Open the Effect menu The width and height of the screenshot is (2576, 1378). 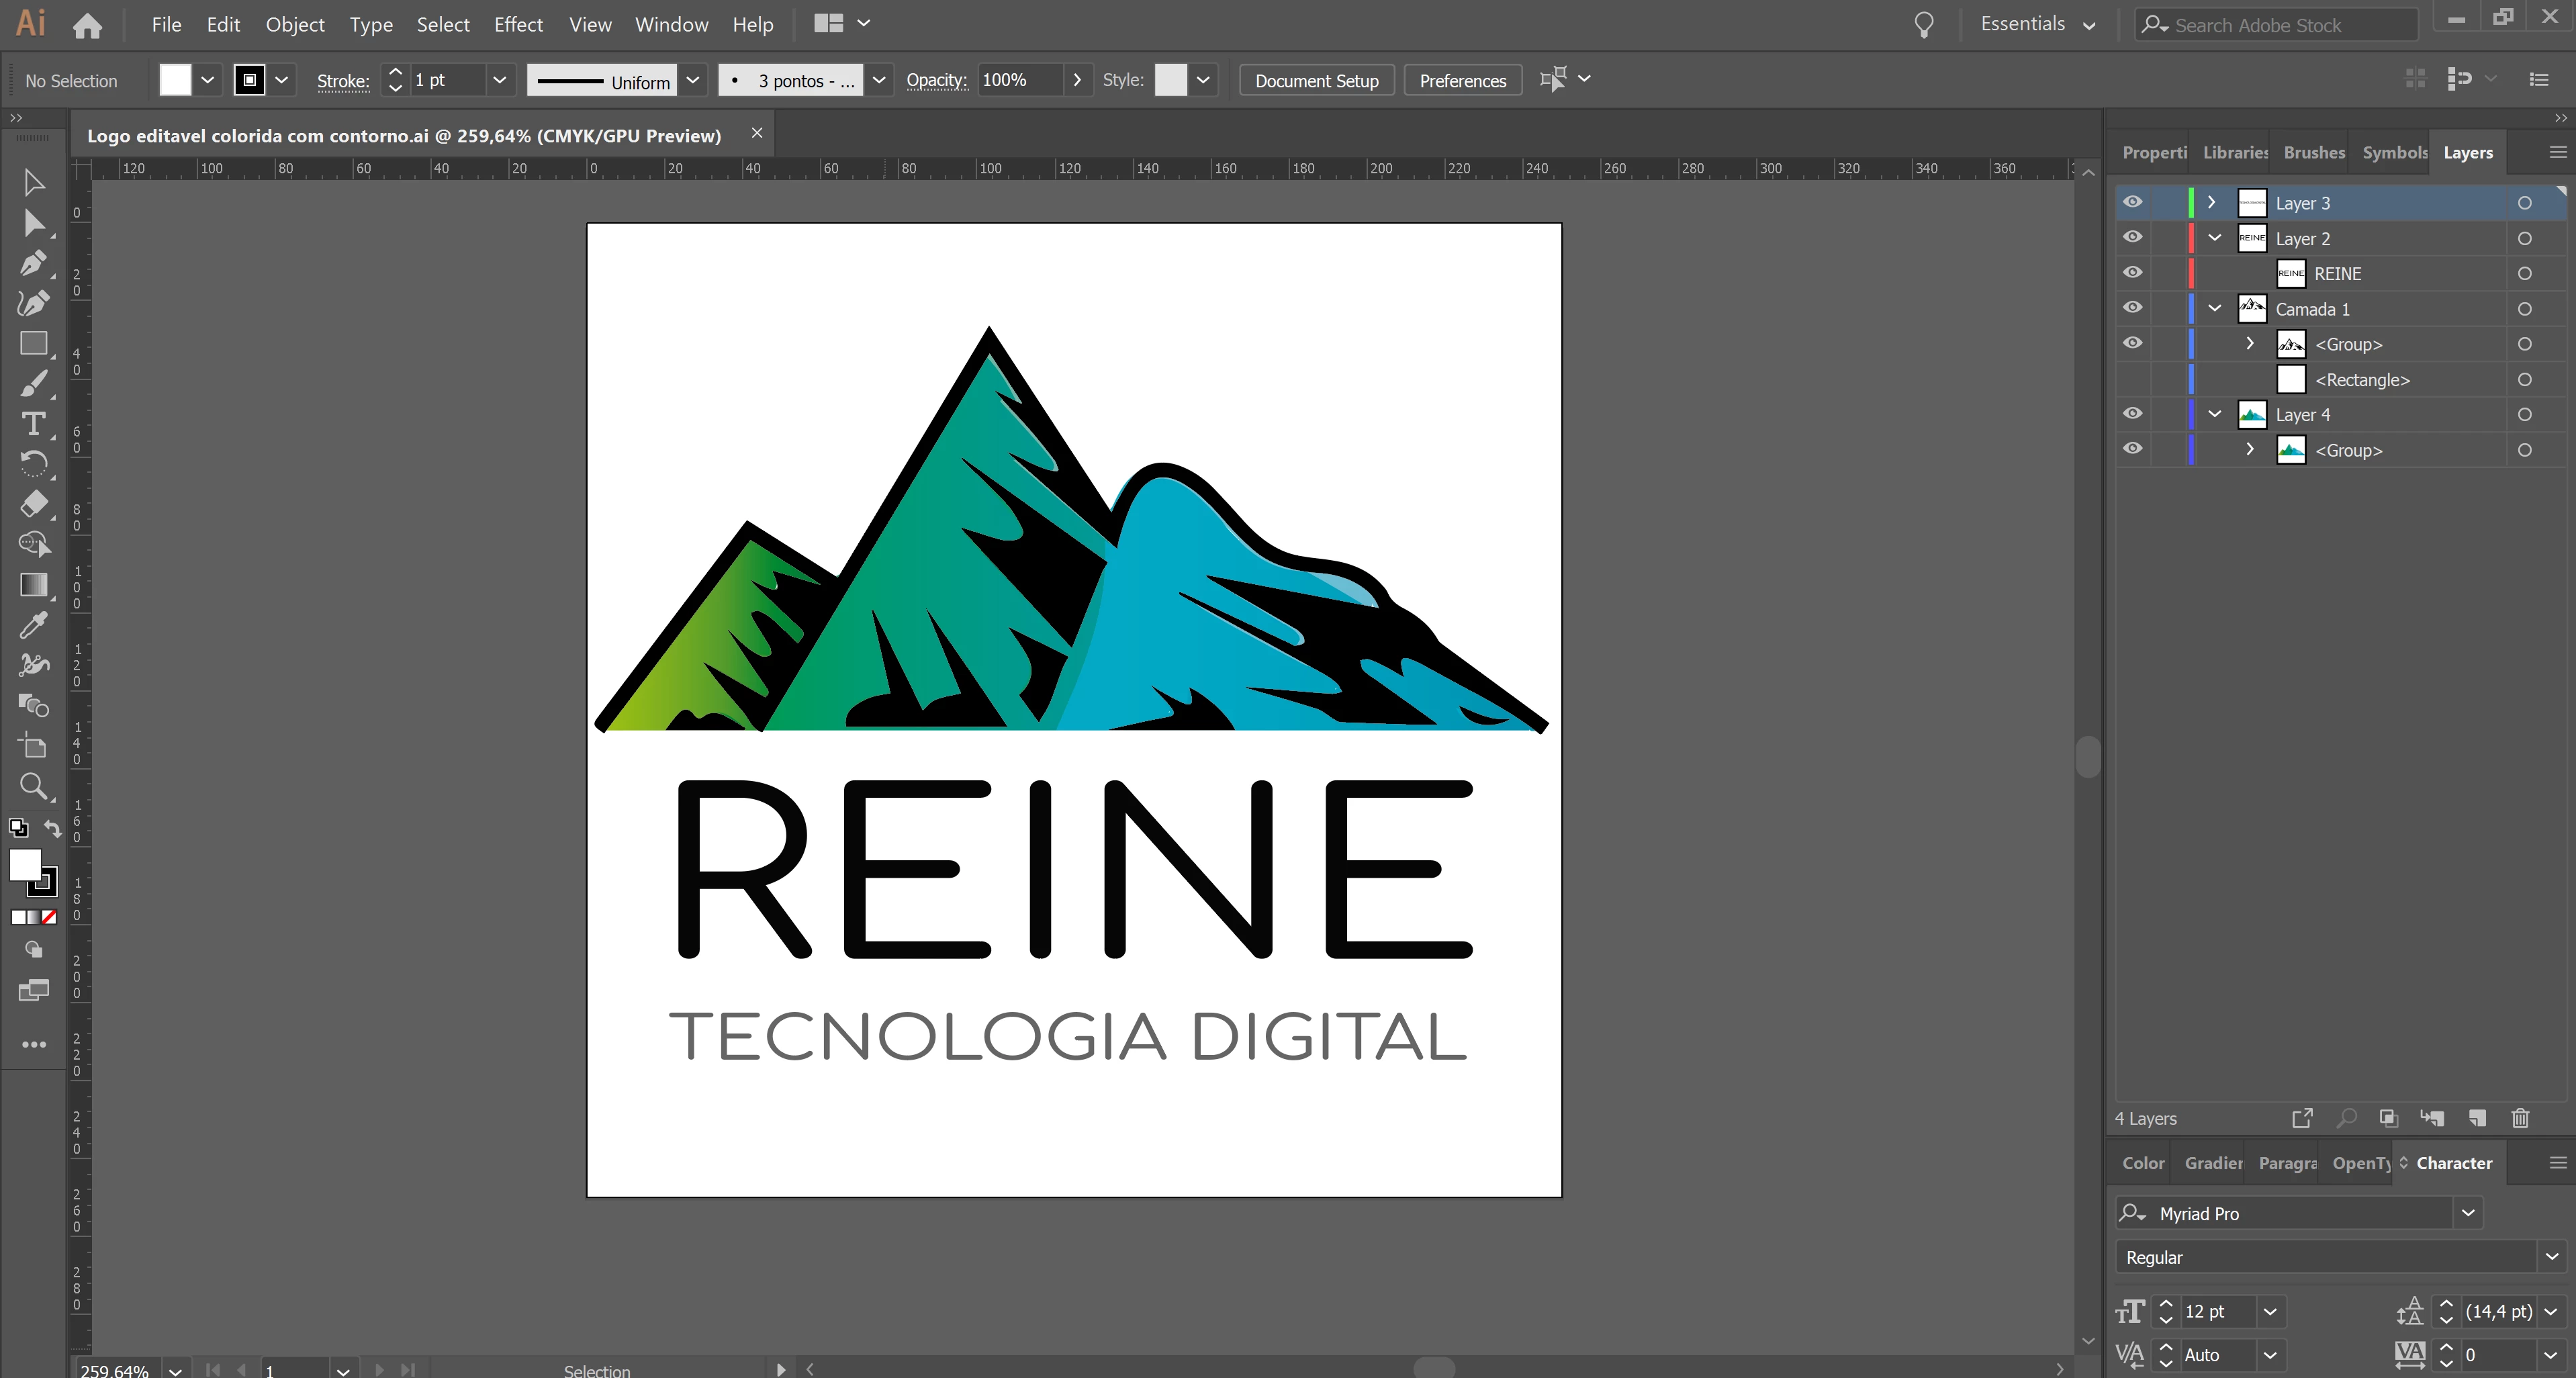tap(518, 24)
